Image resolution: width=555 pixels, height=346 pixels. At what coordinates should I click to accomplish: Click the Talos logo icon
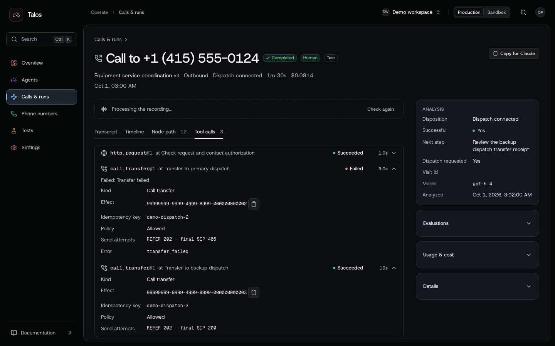click(16, 15)
